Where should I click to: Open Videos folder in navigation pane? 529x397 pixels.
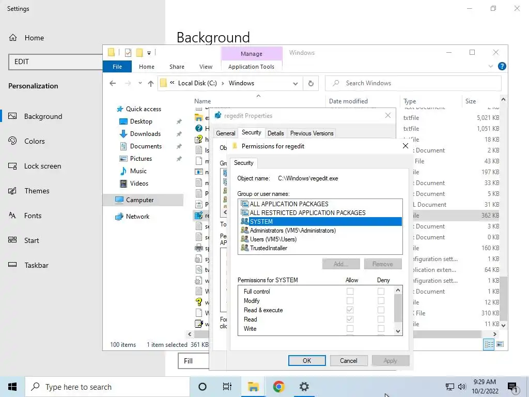pyautogui.click(x=139, y=184)
